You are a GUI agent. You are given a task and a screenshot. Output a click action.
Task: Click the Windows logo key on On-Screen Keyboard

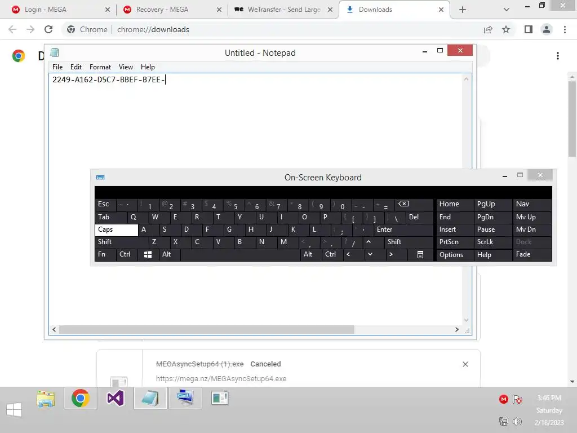148,254
